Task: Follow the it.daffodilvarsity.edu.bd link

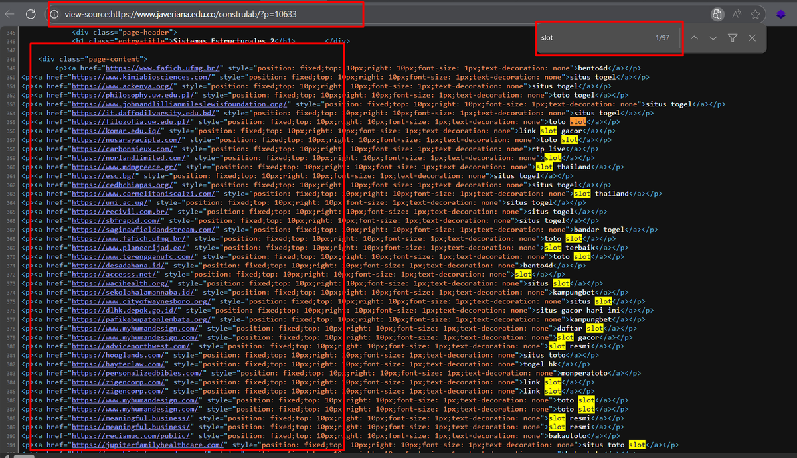Action: 145,113
